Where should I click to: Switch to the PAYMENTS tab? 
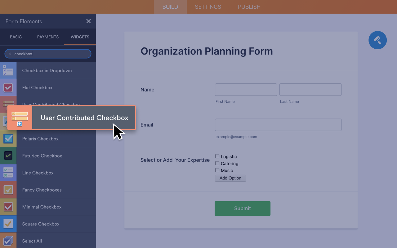48,37
